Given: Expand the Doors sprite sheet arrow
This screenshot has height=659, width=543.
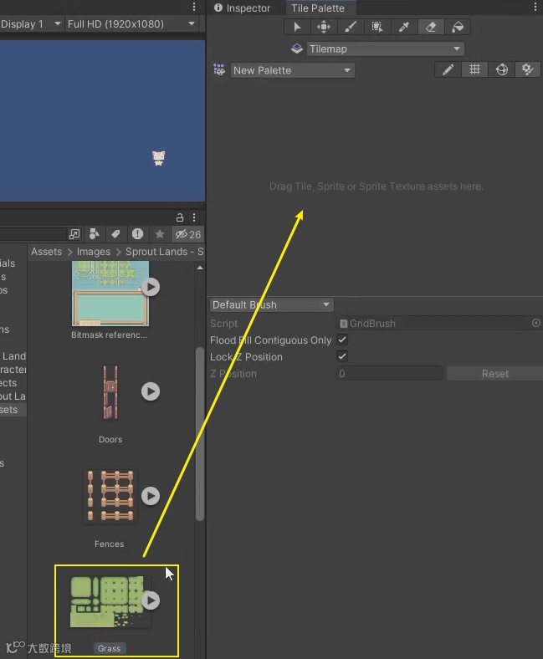Looking at the screenshot, I should [151, 391].
